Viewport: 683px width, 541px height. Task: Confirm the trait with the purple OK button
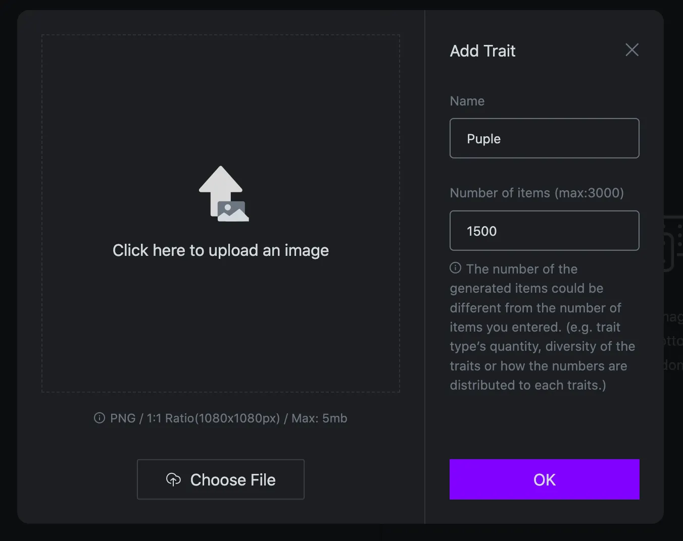point(544,479)
